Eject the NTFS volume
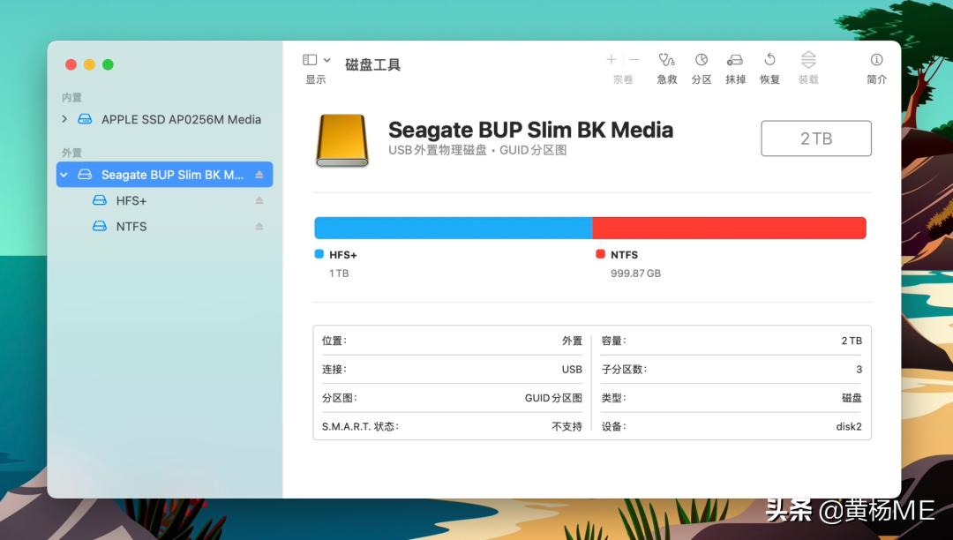Screen dimensions: 953x540 (259, 227)
